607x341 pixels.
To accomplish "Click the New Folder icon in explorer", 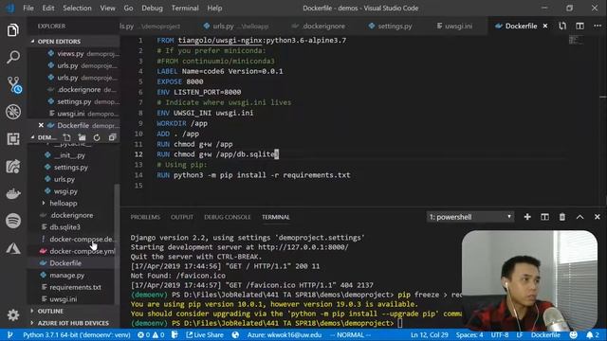I will (82, 137).
